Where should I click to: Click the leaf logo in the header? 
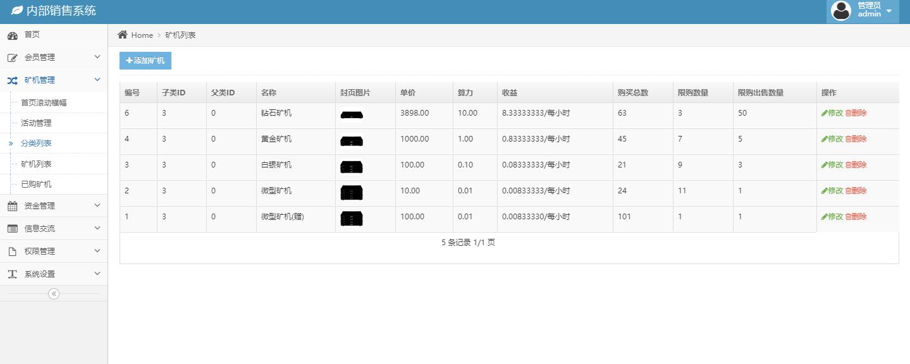(x=16, y=10)
